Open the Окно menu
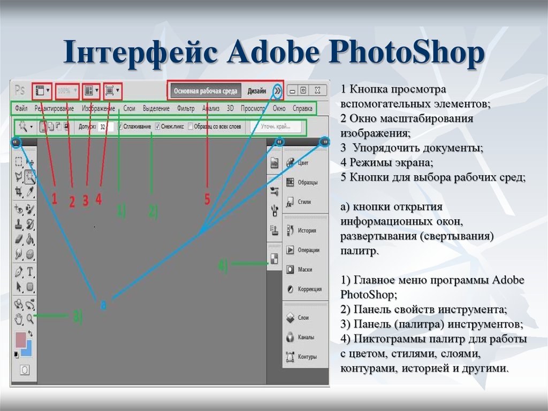 point(279,109)
